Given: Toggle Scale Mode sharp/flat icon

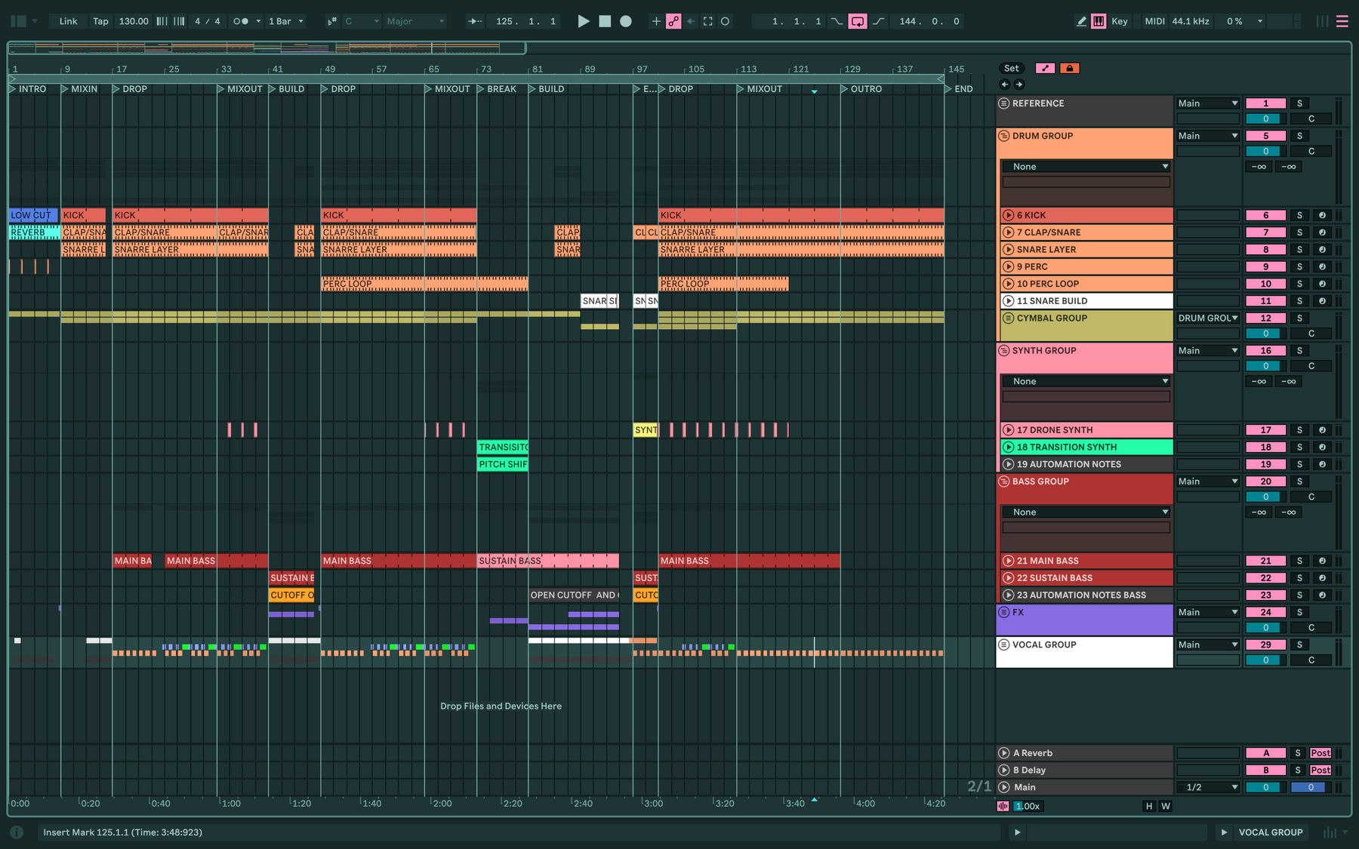Looking at the screenshot, I should pyautogui.click(x=332, y=21).
